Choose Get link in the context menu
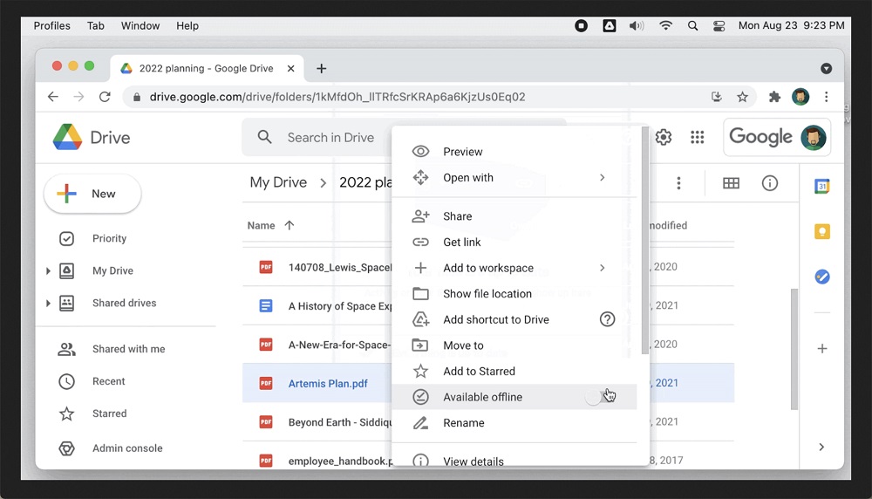 (514, 242)
